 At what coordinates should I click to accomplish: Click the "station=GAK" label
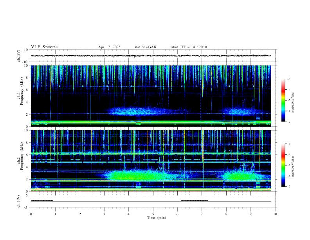[x=145, y=47]
